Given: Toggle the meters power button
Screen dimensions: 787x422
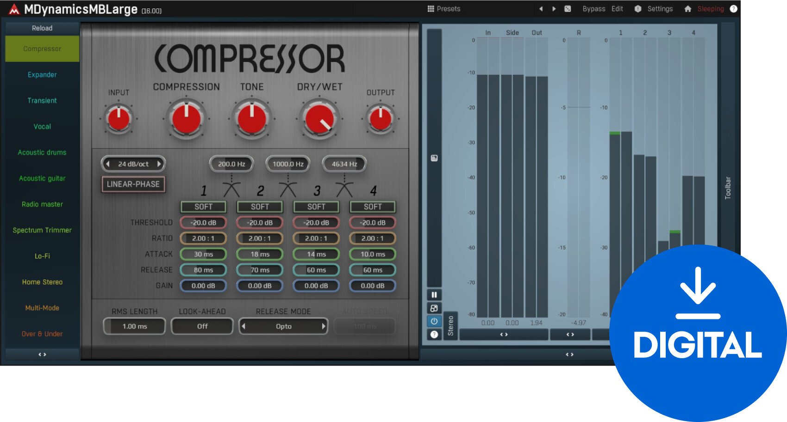Looking at the screenshot, I should pyautogui.click(x=434, y=321).
